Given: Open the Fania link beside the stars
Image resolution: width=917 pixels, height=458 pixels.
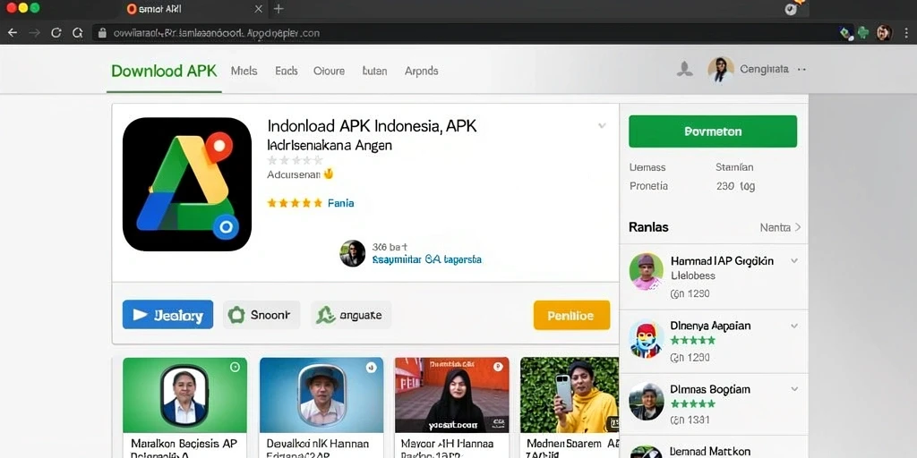Looking at the screenshot, I should (x=340, y=203).
